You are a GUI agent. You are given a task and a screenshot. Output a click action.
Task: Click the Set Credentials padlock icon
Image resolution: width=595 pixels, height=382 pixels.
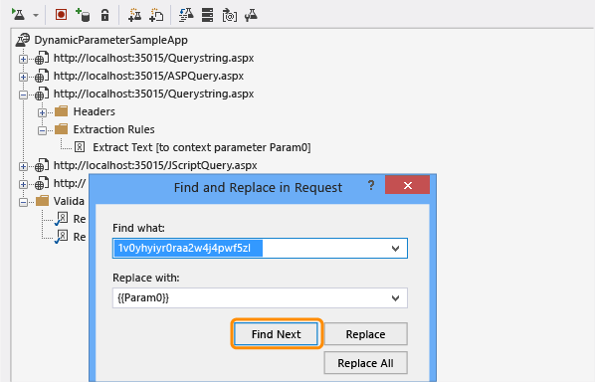pyautogui.click(x=104, y=15)
